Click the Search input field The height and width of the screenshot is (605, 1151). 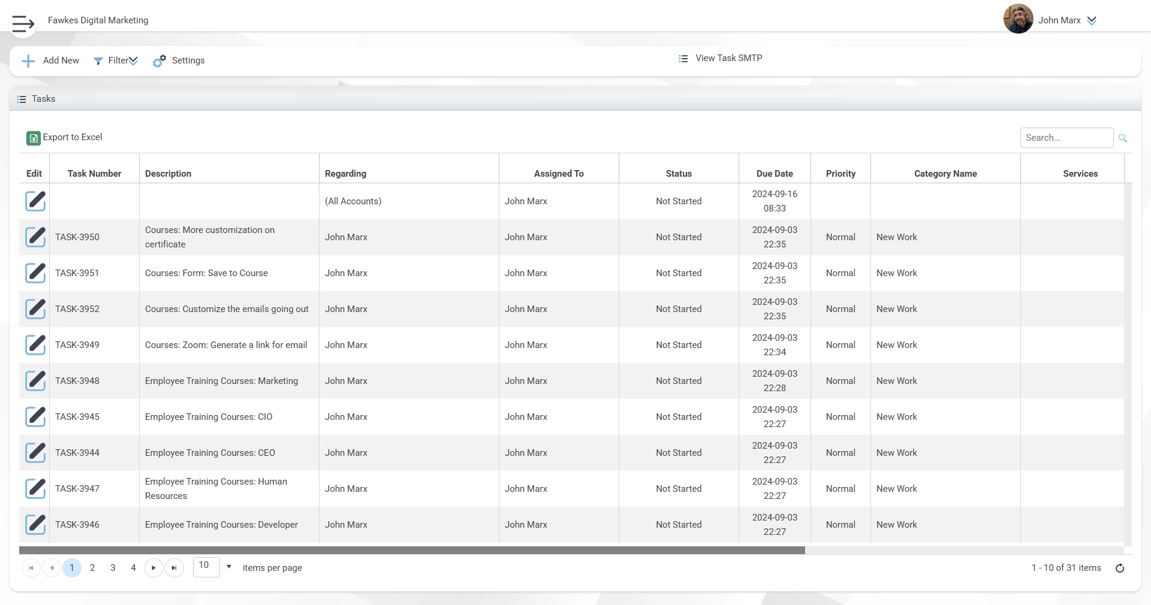click(1066, 138)
